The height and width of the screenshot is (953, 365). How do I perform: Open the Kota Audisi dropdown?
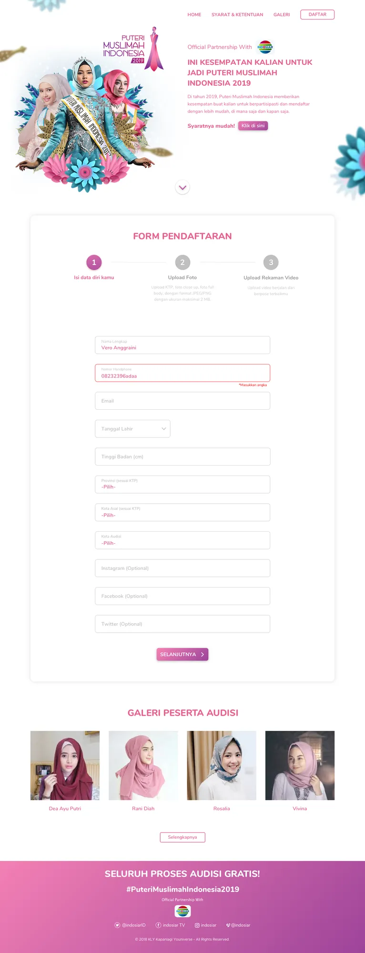tap(182, 540)
